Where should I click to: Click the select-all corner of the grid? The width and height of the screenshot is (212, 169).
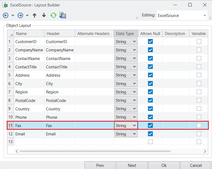[11, 34]
